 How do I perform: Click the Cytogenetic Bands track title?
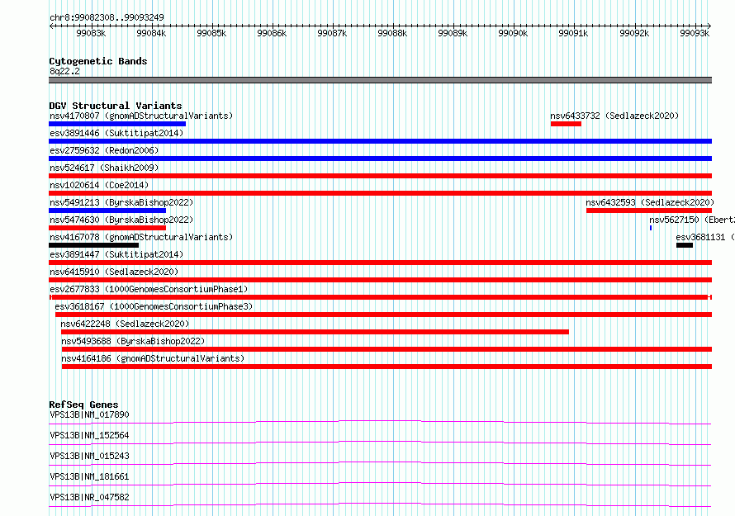[x=98, y=61]
